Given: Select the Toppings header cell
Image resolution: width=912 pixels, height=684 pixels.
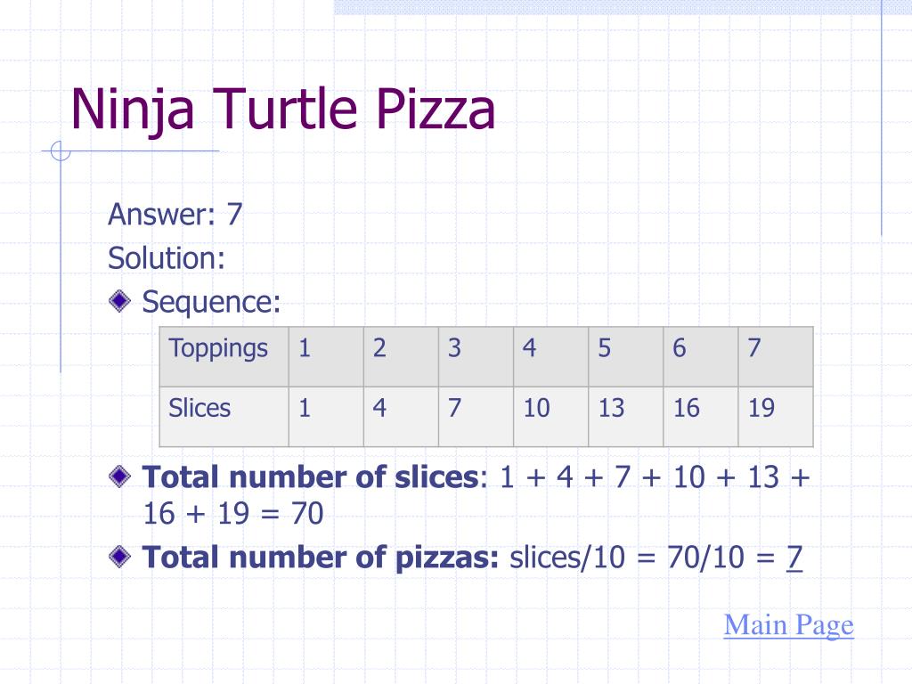Looking at the screenshot, I should point(224,356).
